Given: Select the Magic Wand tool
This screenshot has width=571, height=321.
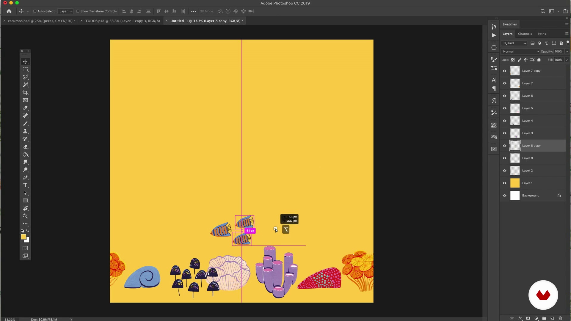Looking at the screenshot, I should (x=25, y=85).
